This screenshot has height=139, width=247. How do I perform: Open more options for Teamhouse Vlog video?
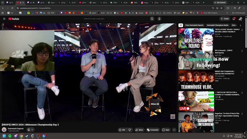242,72
